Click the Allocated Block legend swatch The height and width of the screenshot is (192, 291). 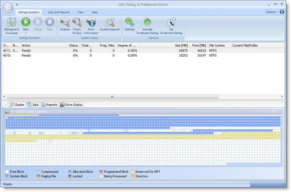[x=70, y=172]
